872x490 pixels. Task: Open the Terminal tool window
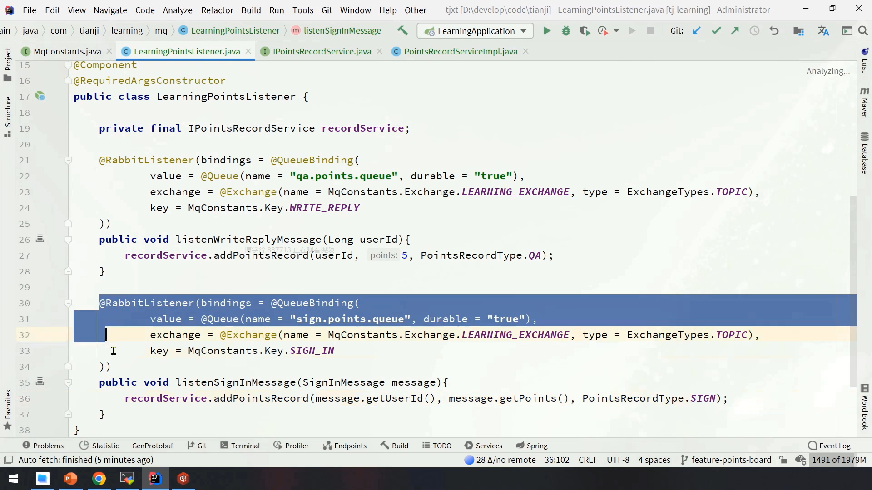click(x=240, y=446)
